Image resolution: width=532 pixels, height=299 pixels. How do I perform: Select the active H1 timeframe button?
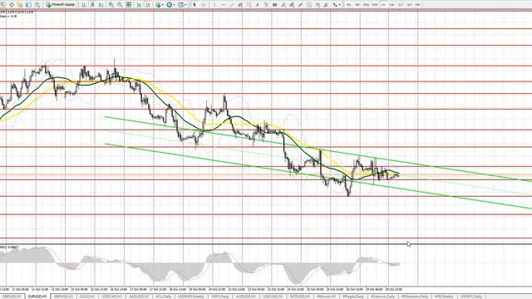click(x=383, y=5)
